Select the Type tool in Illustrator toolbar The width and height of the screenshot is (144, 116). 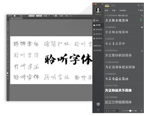(8, 31)
